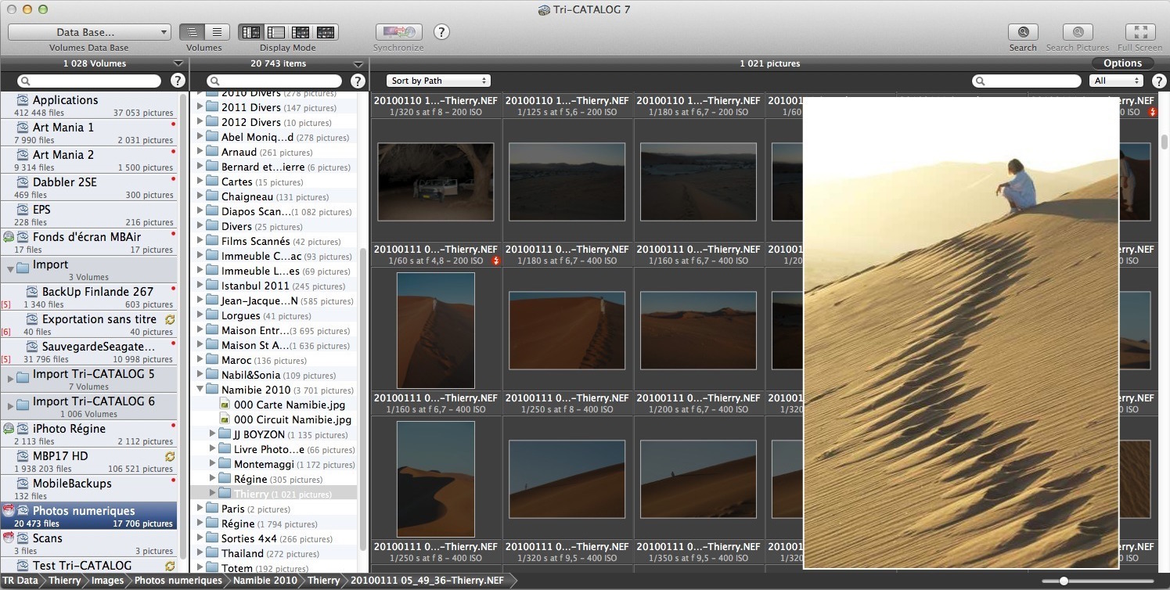
Task: Select third Display Mode with thumbnail panel
Action: (x=301, y=32)
